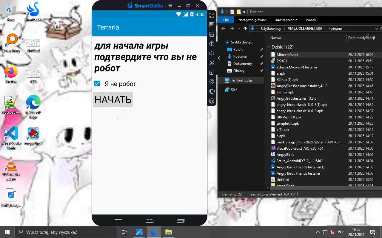
Task: Click the Properties icon in Explorer quick access toolbar
Action: click(232, 12)
